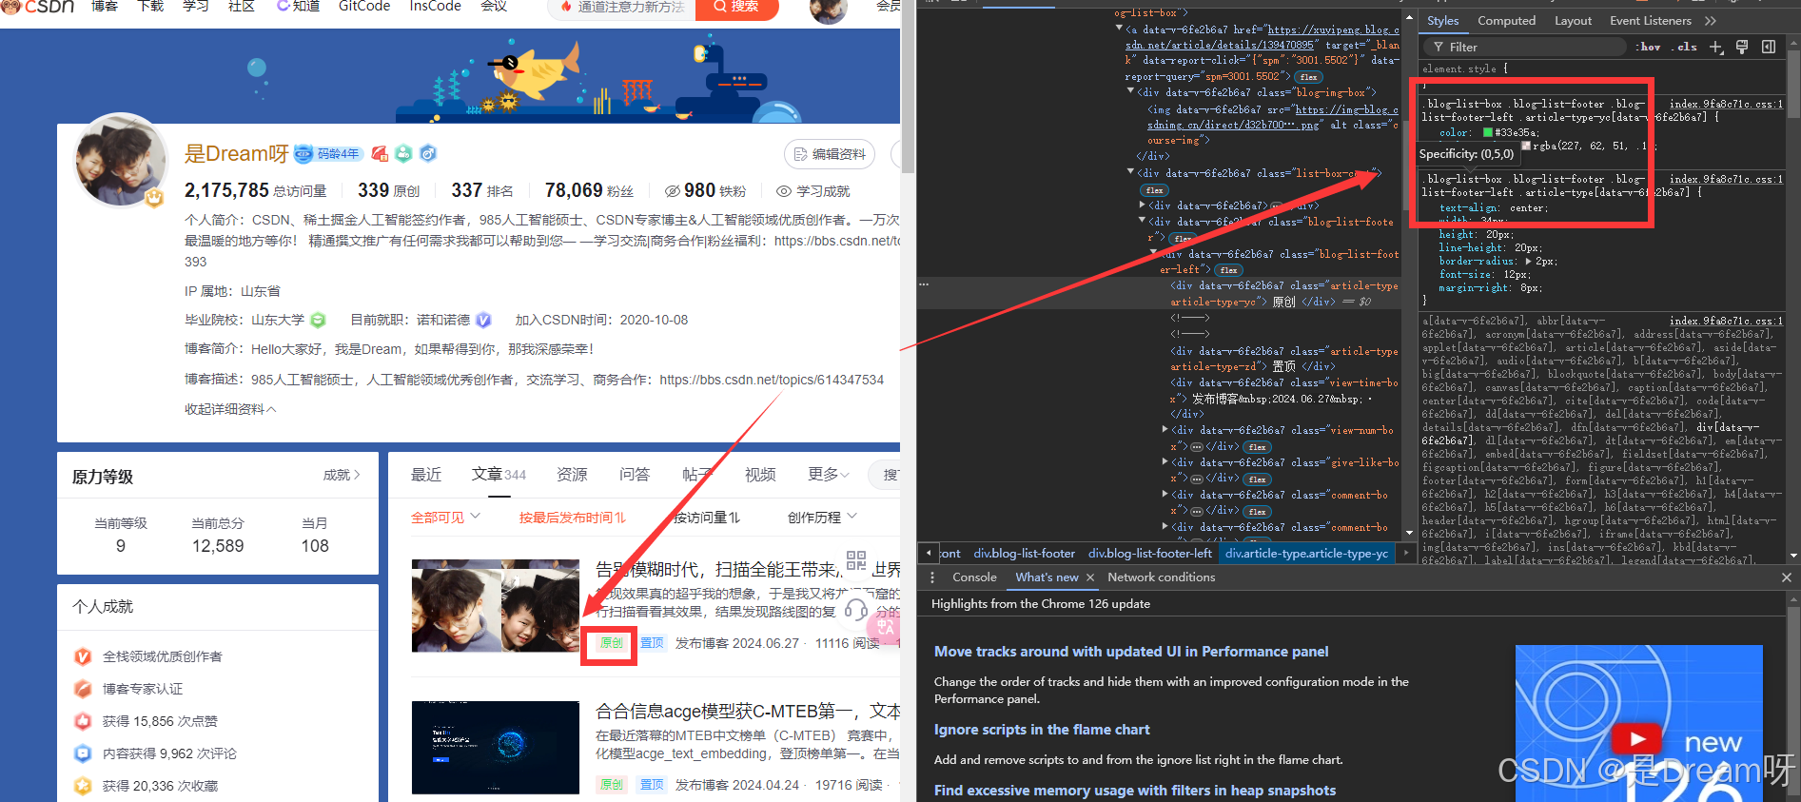Image resolution: width=1801 pixels, height=802 pixels.
Task: Switch to the Layout tab
Action: (1573, 21)
